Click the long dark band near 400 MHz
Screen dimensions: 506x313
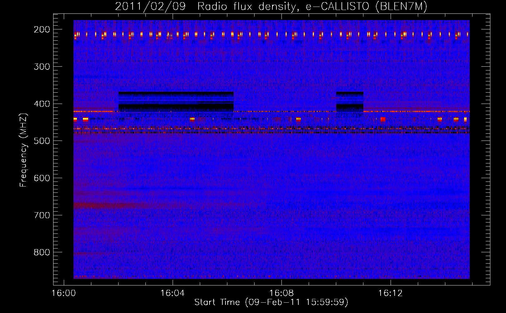[x=176, y=102]
